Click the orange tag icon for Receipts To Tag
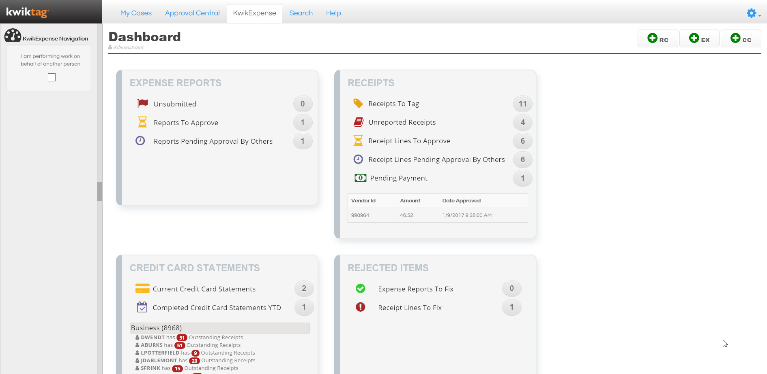Image resolution: width=767 pixels, height=374 pixels. coord(358,103)
